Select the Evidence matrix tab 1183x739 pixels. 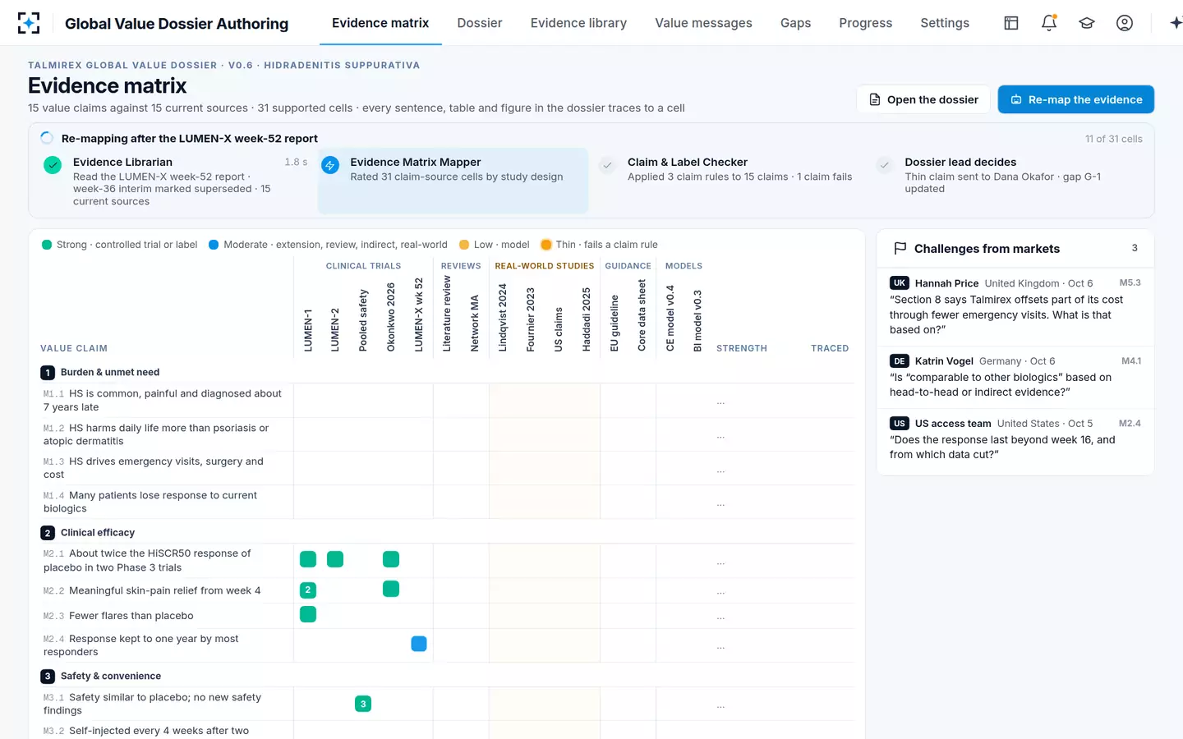380,23
